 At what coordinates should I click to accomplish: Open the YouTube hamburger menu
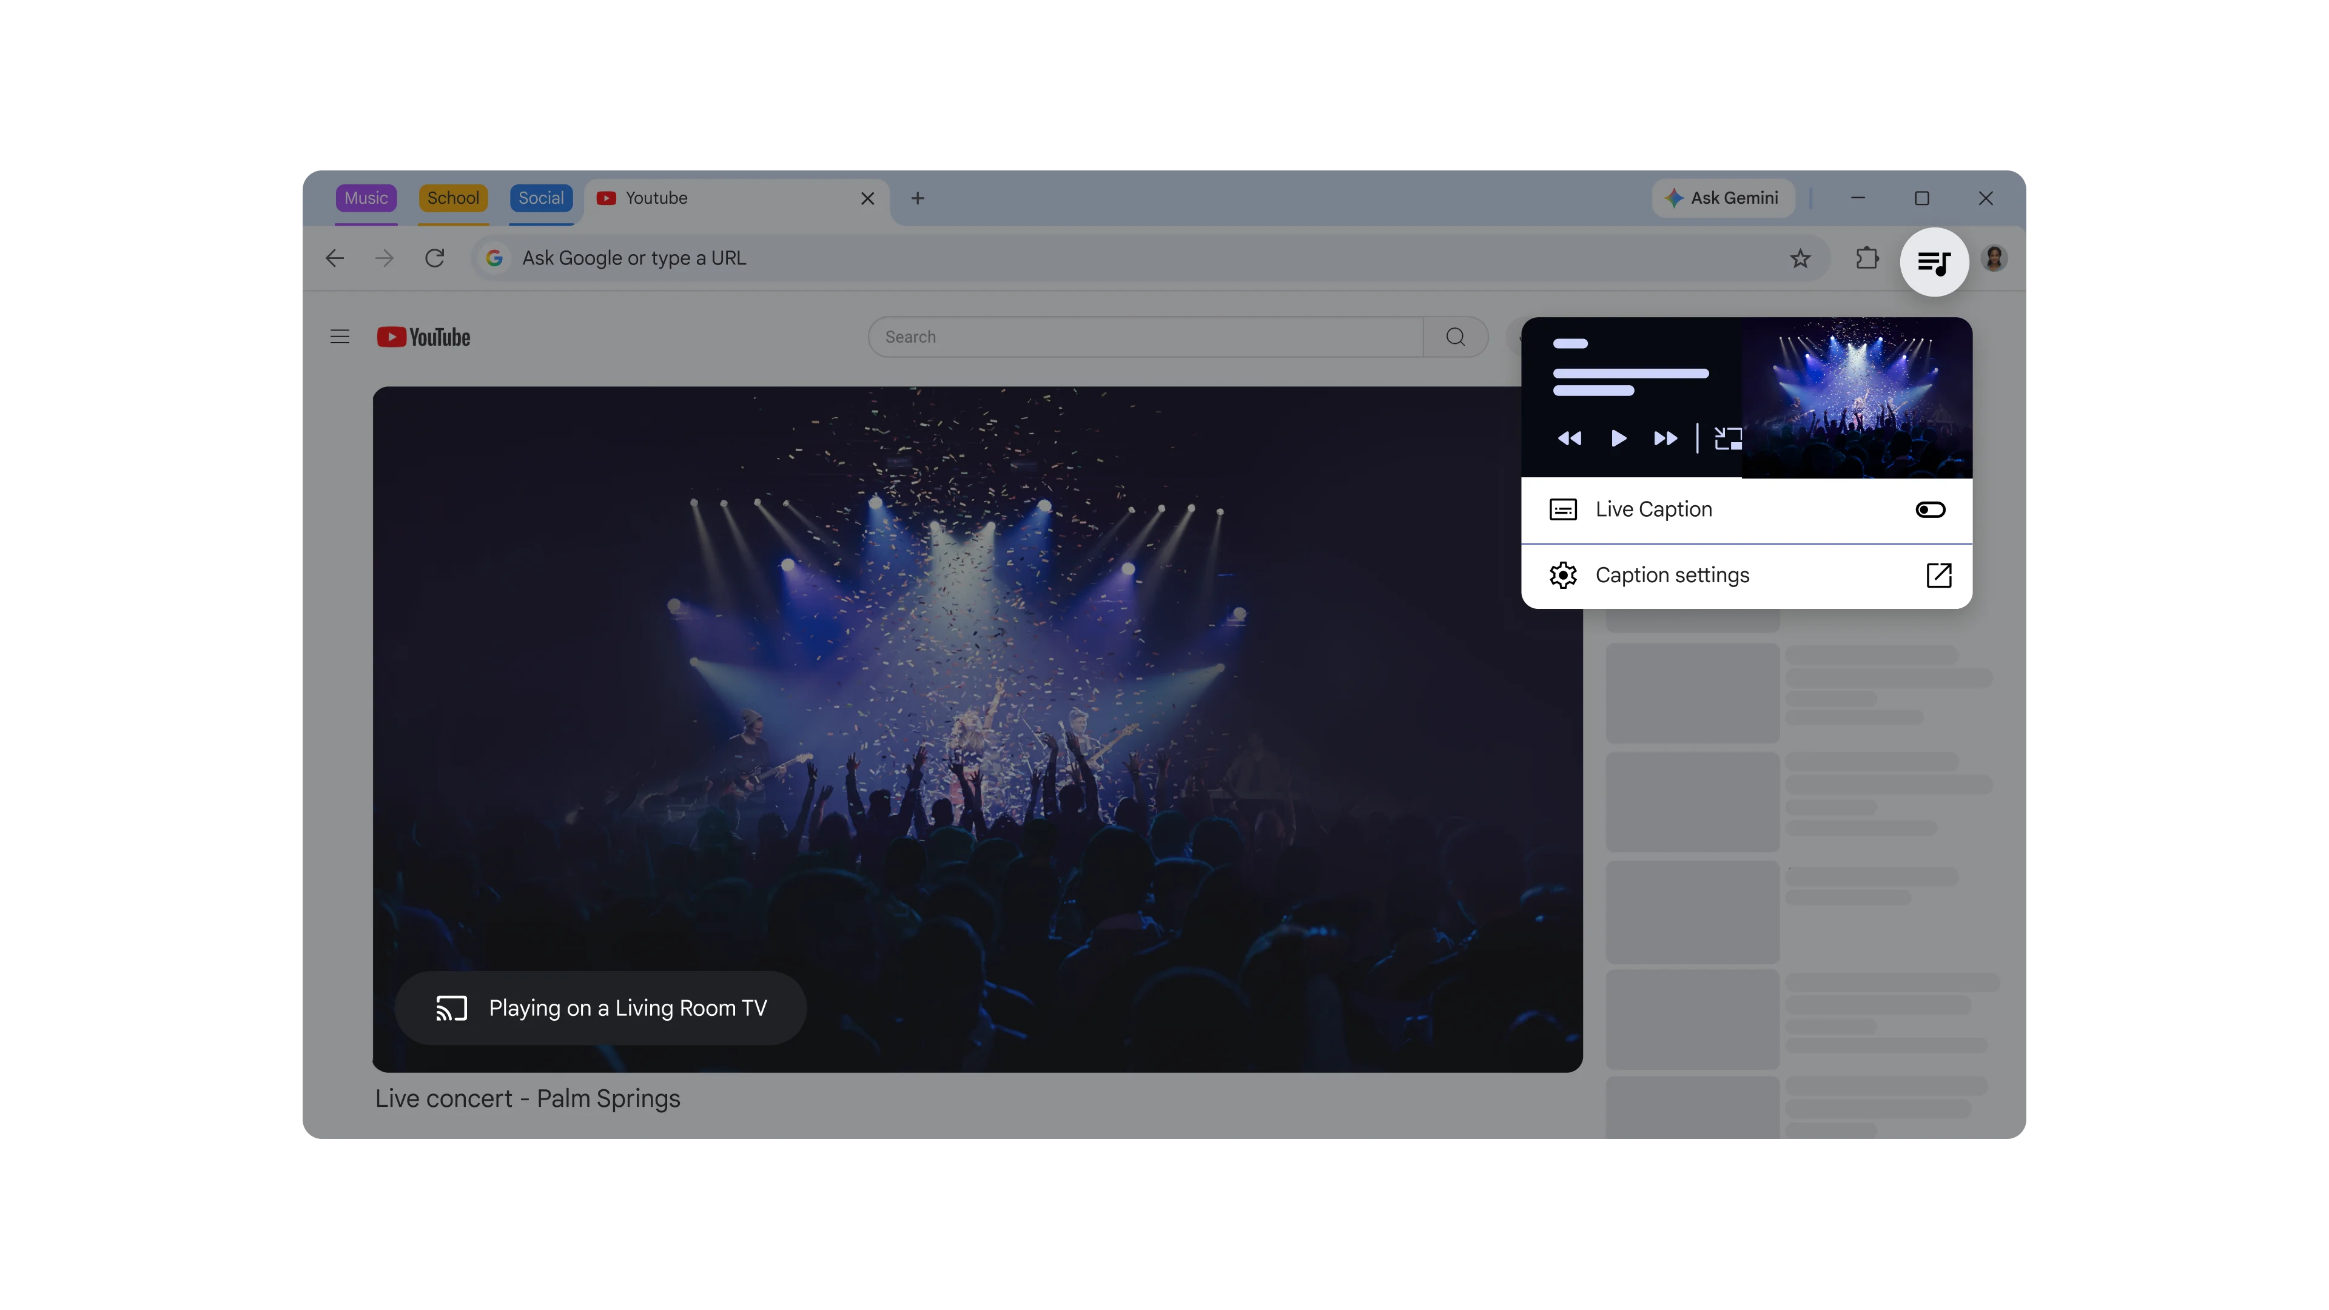[340, 337]
